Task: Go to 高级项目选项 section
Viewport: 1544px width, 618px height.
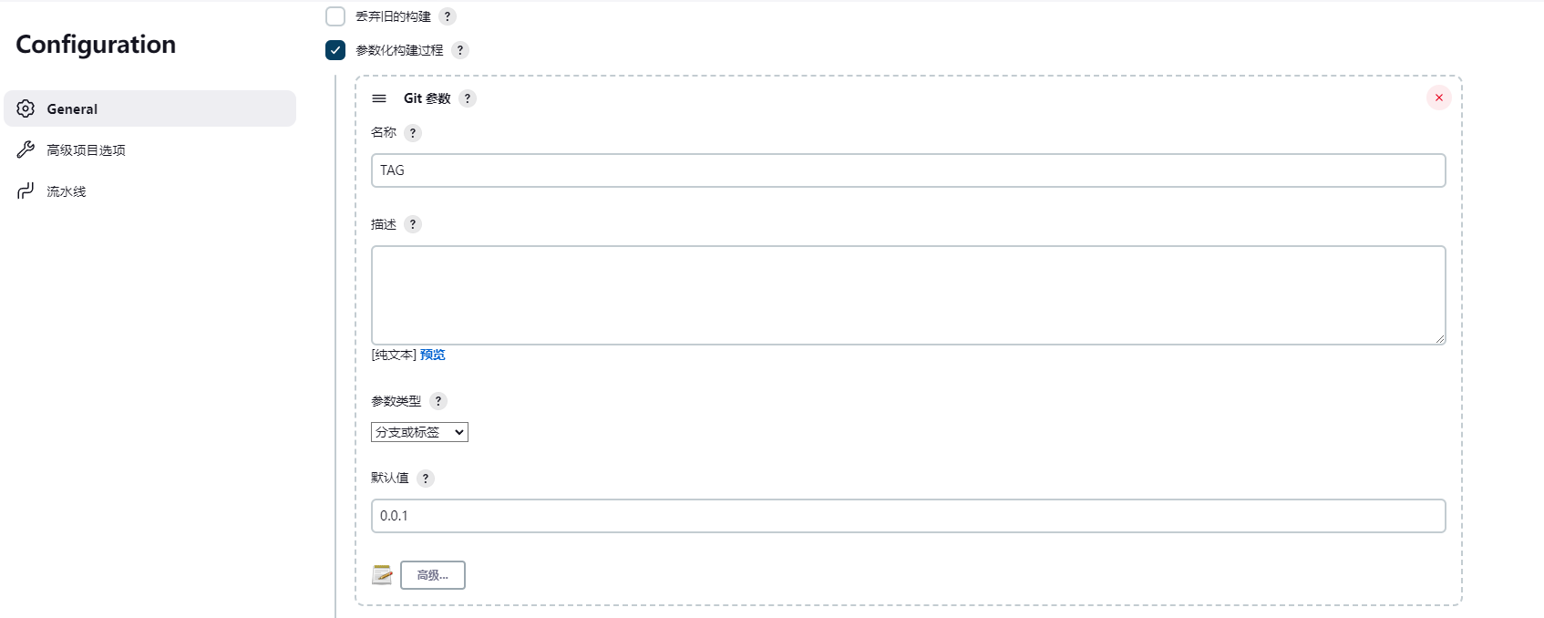Action: 87,149
